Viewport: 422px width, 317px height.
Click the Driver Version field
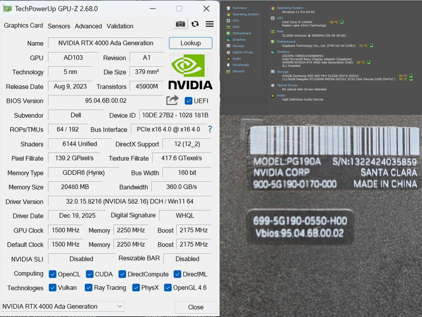tap(130, 202)
